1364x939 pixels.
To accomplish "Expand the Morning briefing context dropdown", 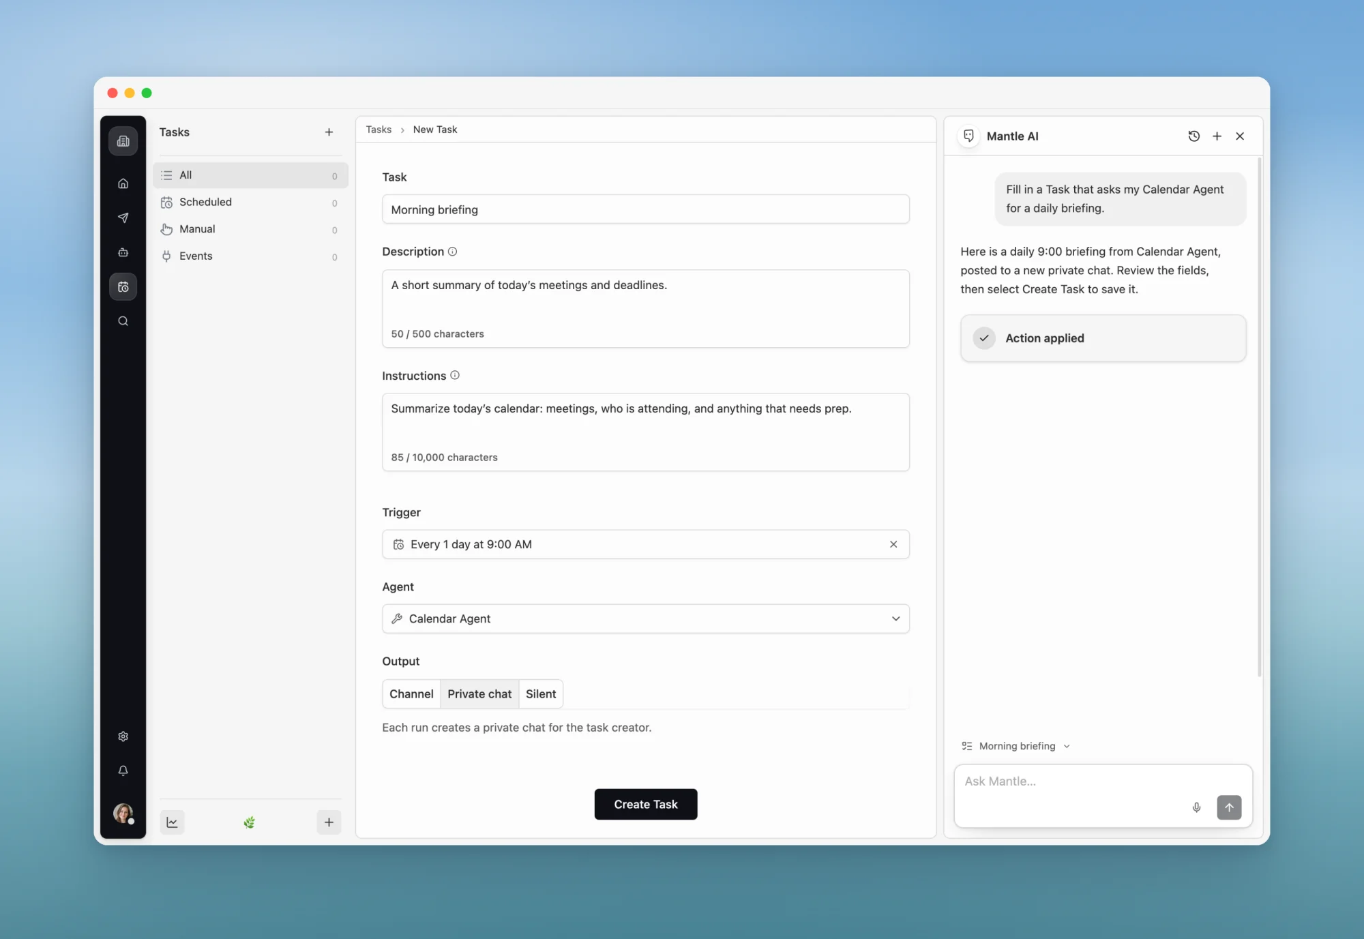I will [x=1016, y=746].
